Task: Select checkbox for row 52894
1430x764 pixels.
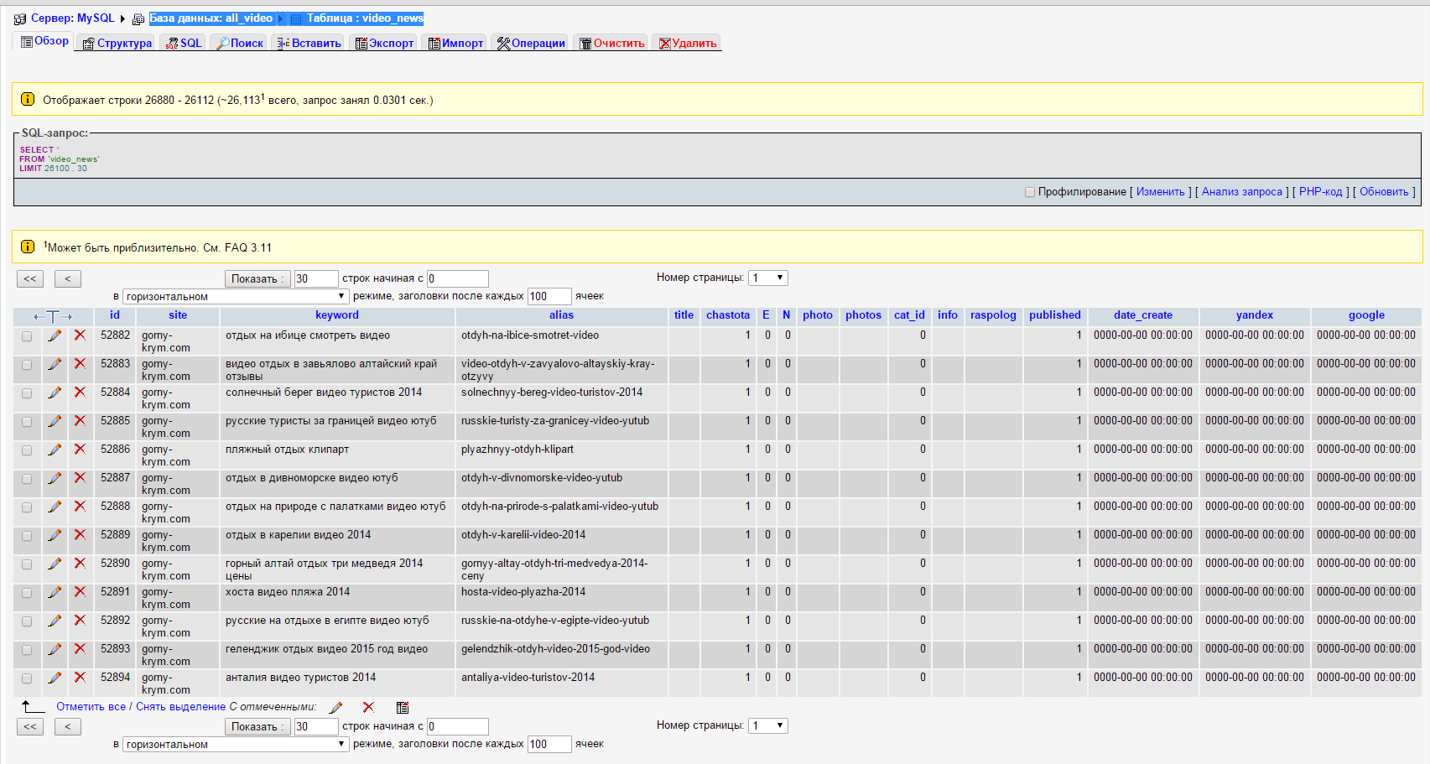Action: coord(27,678)
